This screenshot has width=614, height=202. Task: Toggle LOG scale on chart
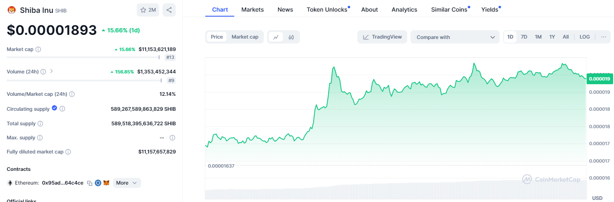coord(585,37)
